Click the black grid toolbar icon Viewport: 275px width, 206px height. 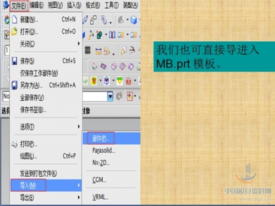coord(88,50)
